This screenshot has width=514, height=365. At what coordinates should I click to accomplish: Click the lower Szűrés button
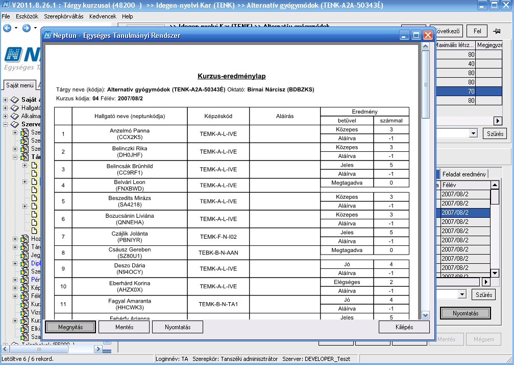[484, 294]
